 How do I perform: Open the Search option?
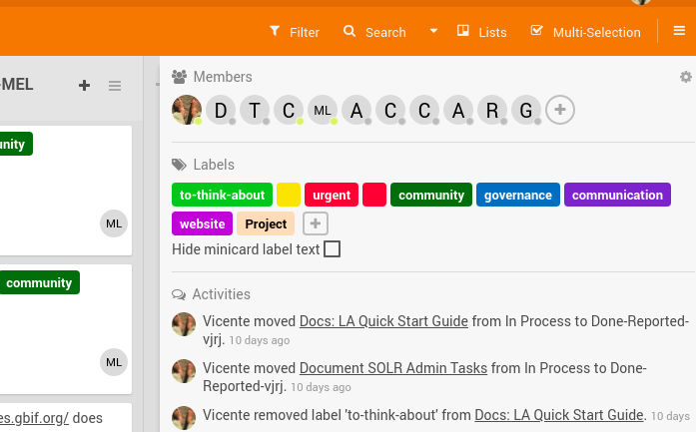(x=374, y=32)
